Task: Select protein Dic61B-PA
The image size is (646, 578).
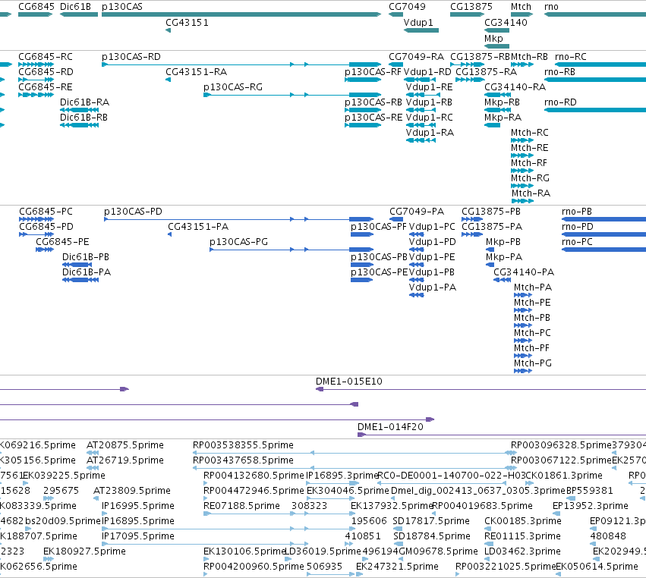Action: pyautogui.click(x=80, y=280)
